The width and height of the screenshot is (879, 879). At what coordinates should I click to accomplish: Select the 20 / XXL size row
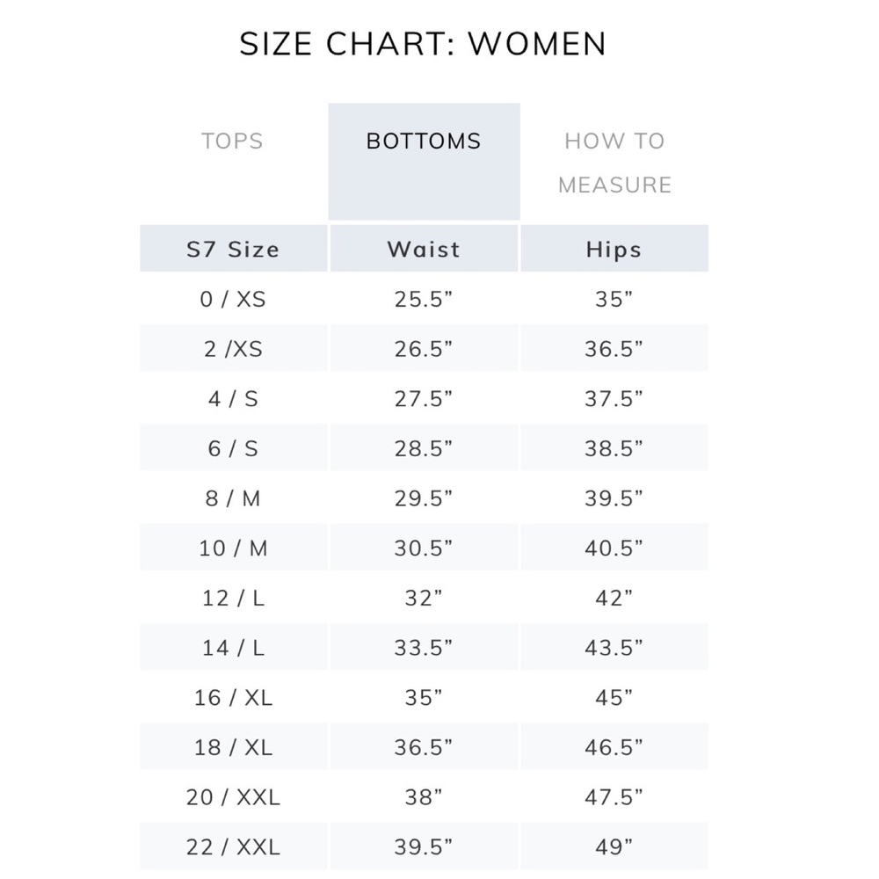pyautogui.click(x=425, y=796)
